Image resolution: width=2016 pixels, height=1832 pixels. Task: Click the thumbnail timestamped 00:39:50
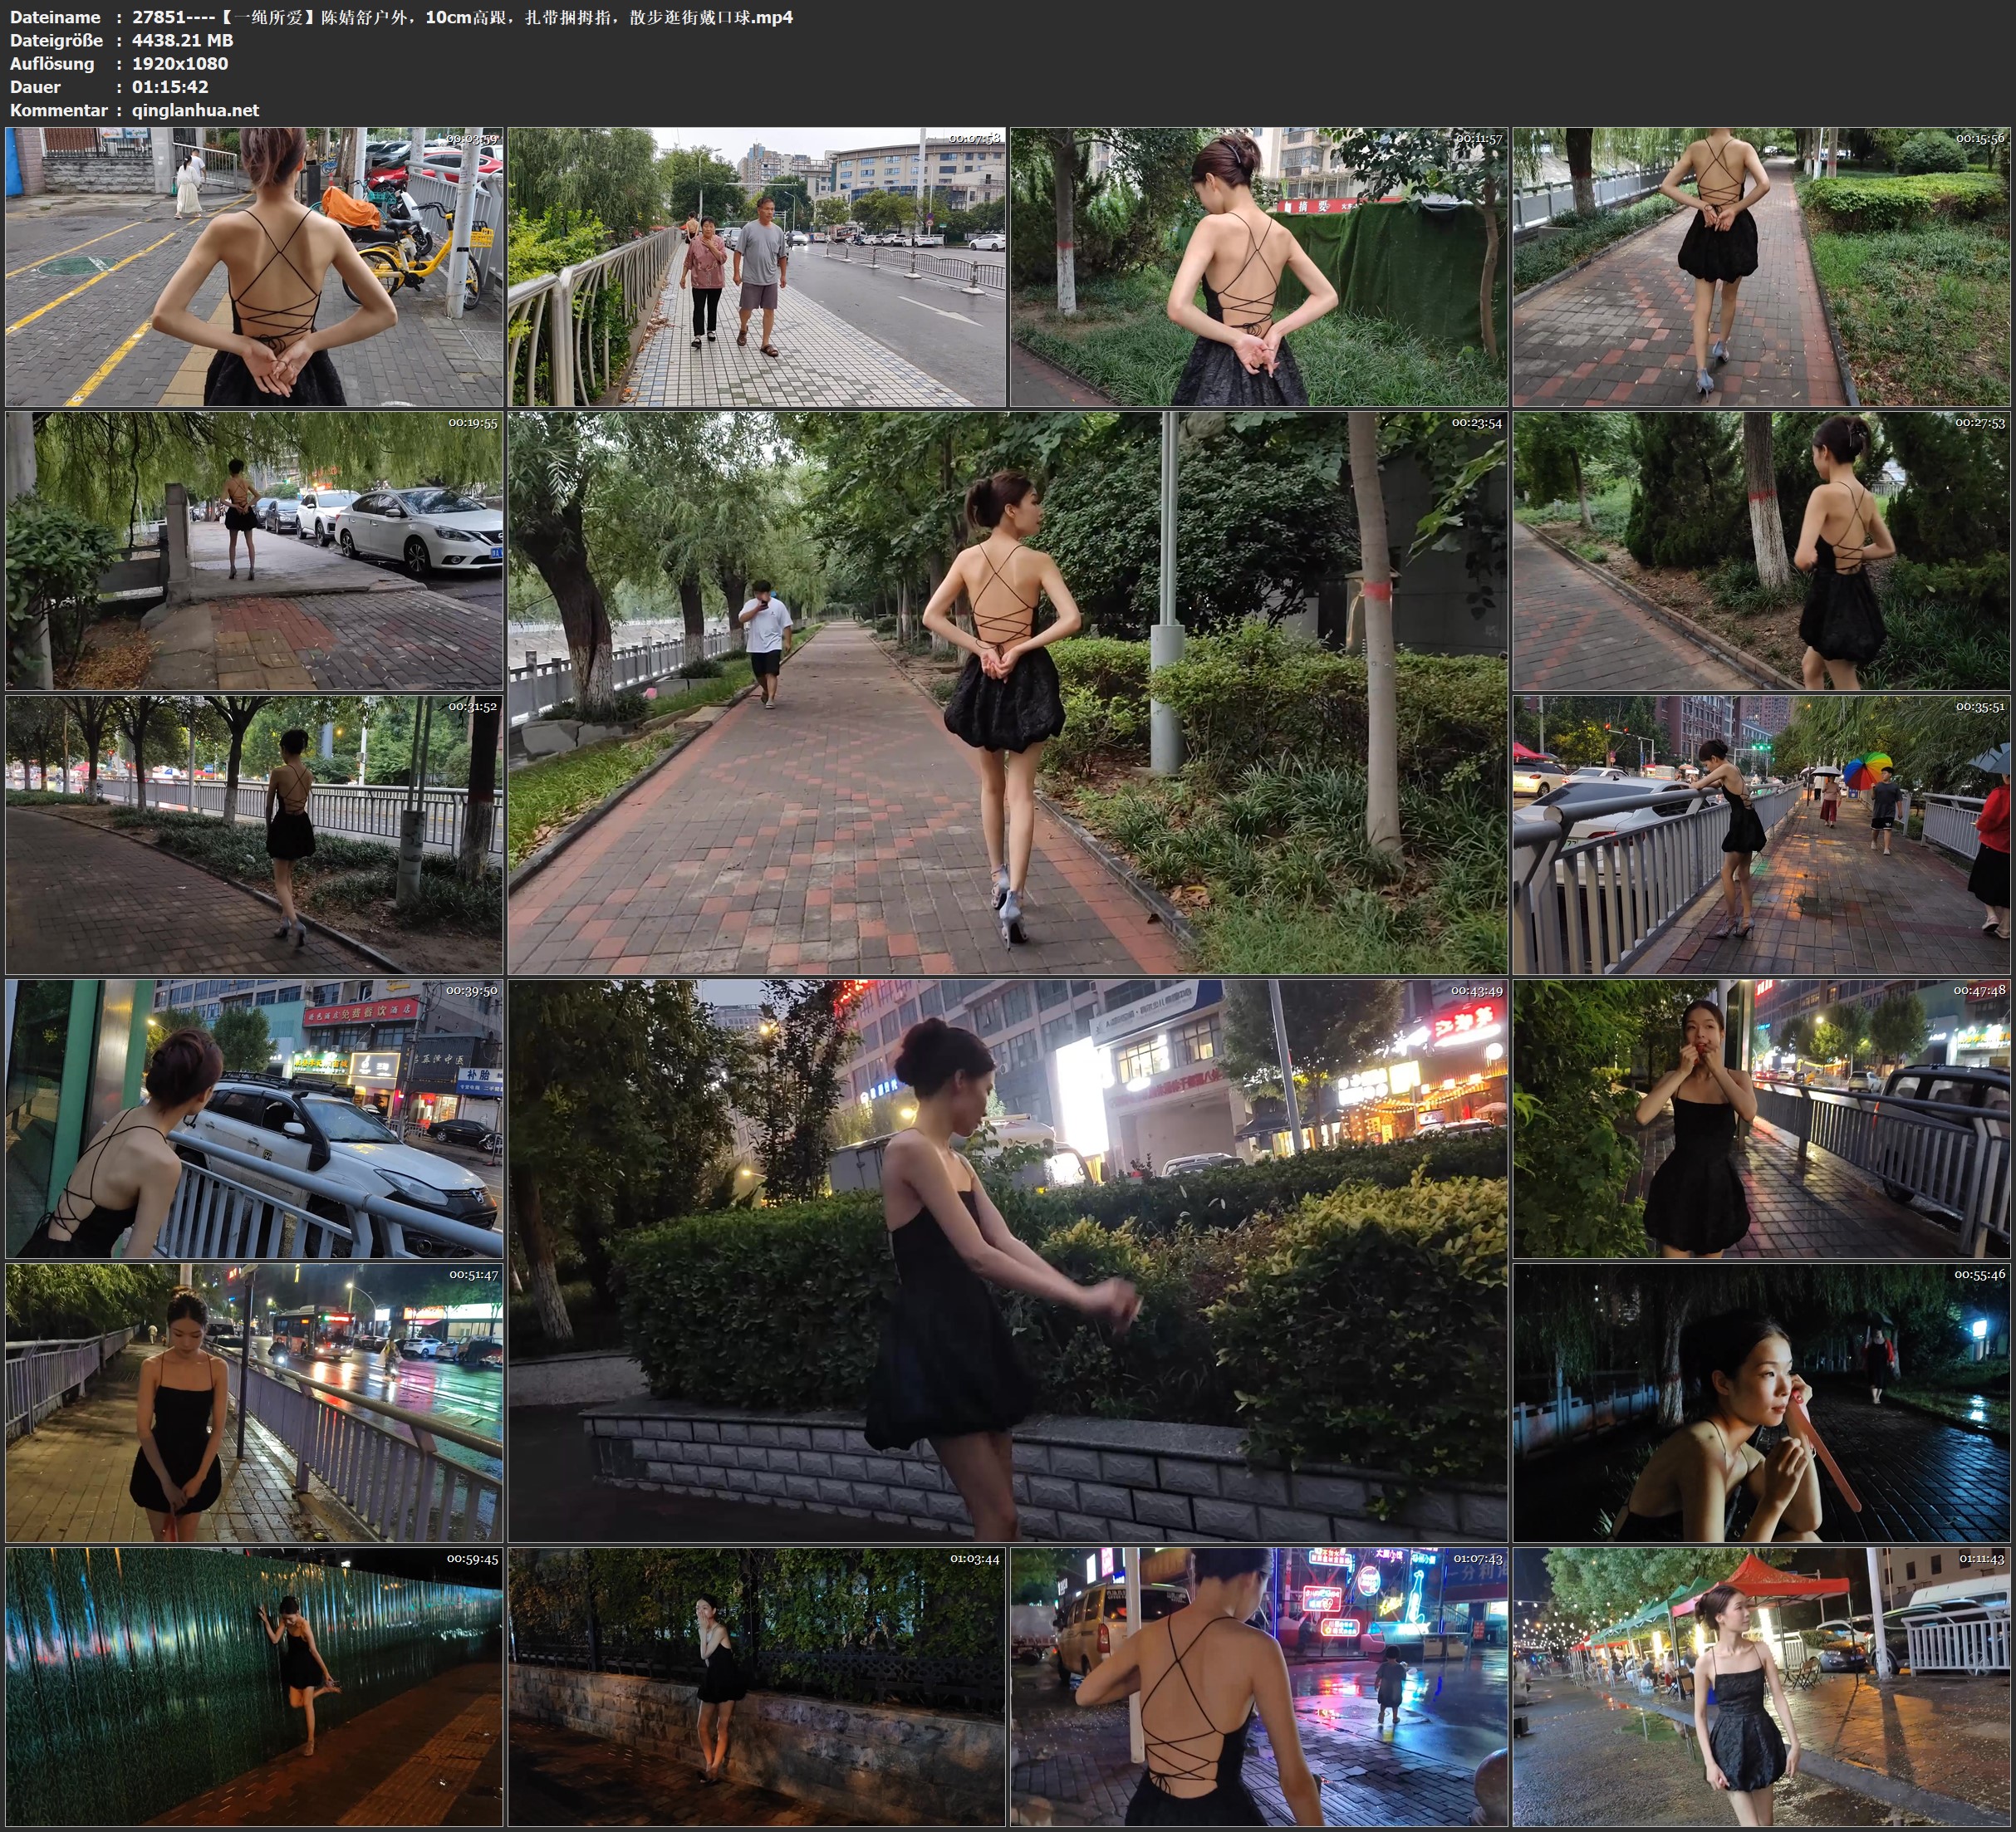pos(254,1119)
